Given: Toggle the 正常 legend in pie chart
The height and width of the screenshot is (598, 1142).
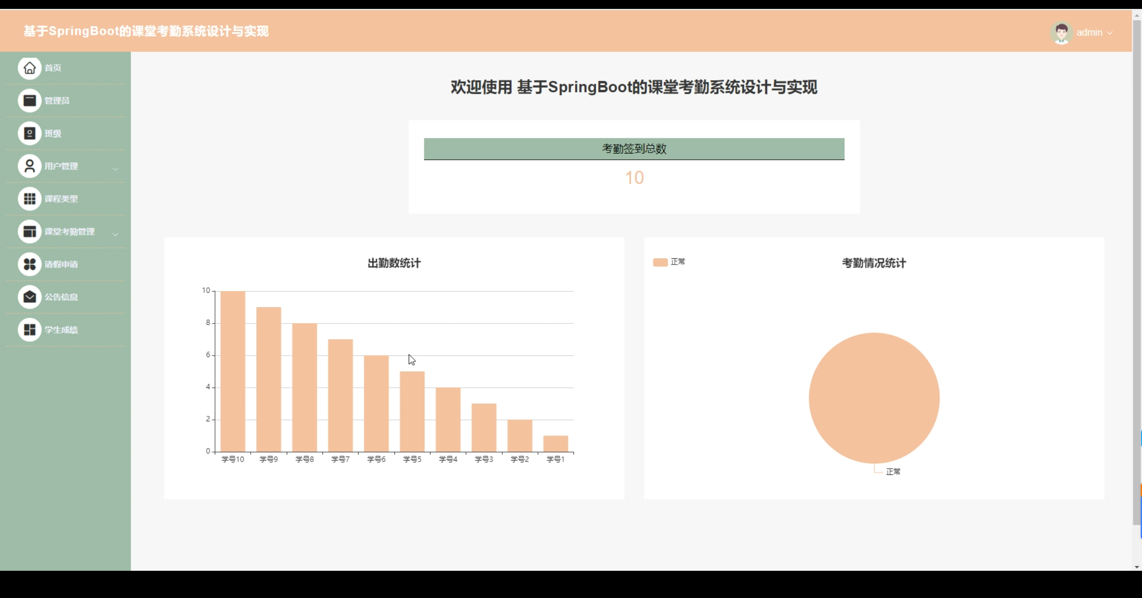Looking at the screenshot, I should click(x=668, y=262).
